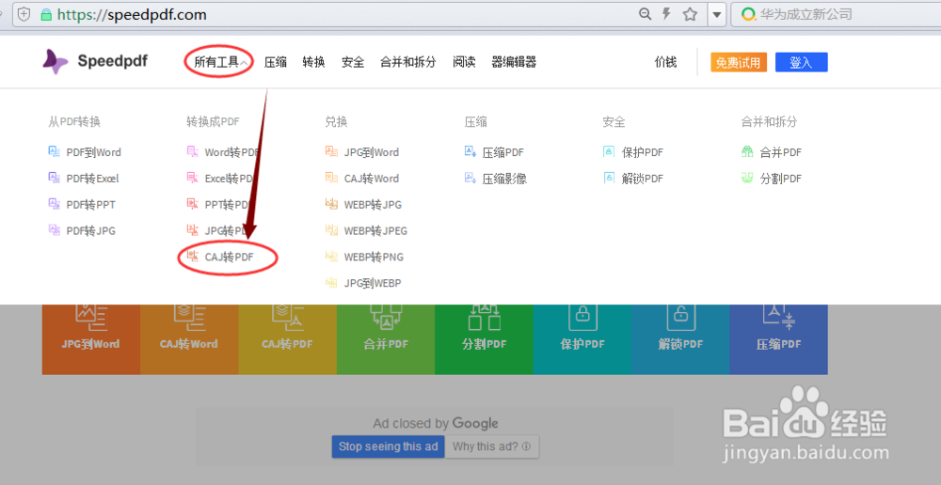The image size is (941, 485).
Task: Open the 转换 nav menu
Action: pyautogui.click(x=314, y=62)
